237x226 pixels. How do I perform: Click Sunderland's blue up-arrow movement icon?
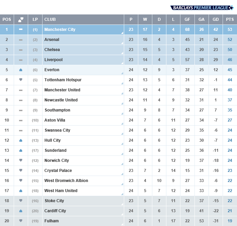[x=21, y=150]
